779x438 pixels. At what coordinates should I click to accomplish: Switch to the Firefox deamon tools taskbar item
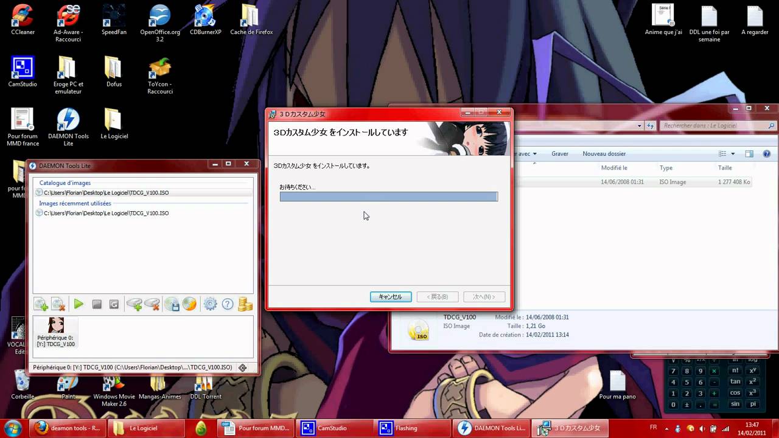[68, 428]
